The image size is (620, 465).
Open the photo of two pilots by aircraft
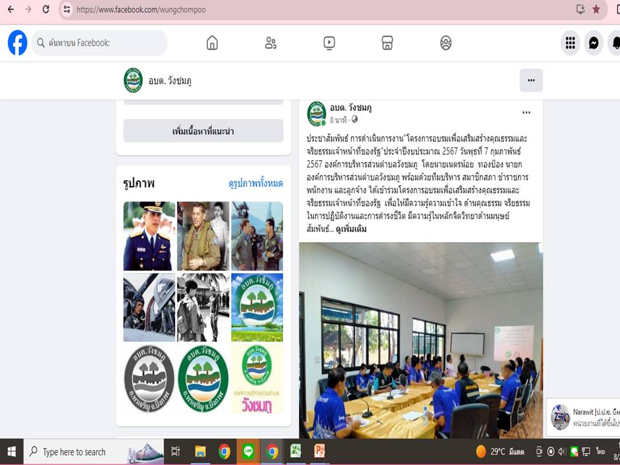click(257, 236)
